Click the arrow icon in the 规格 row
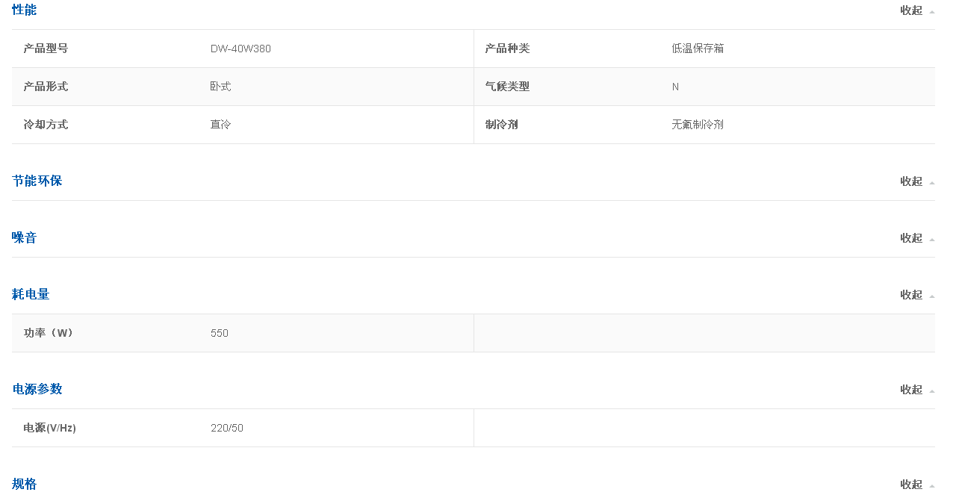959x498 pixels. click(932, 486)
